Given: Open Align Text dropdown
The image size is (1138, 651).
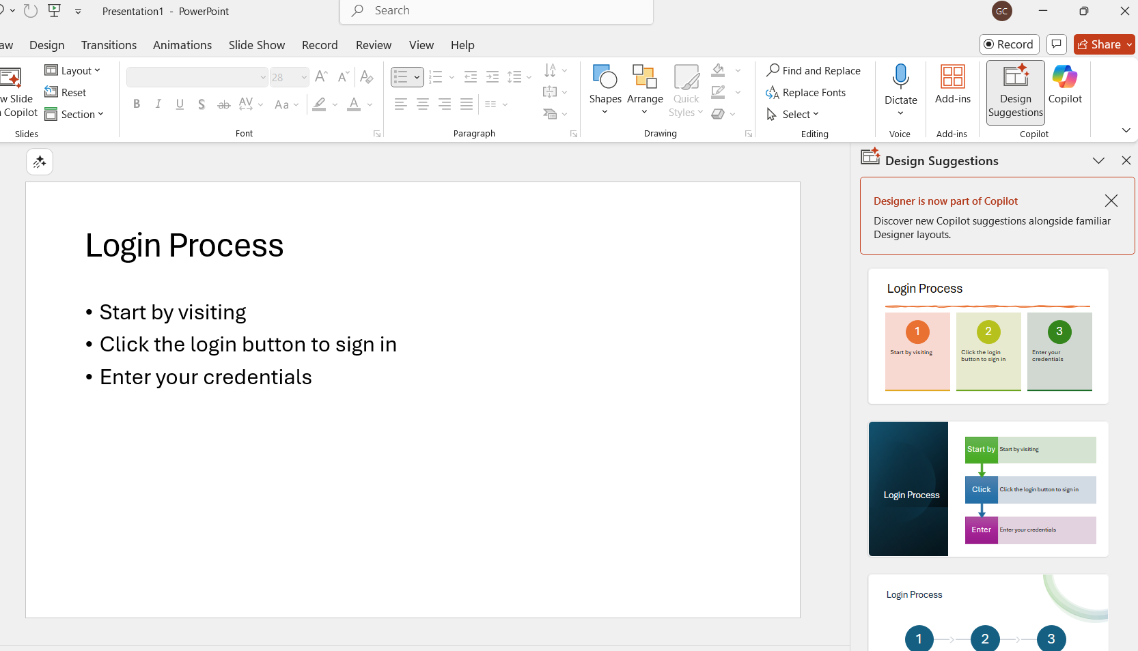Looking at the screenshot, I should pyautogui.click(x=555, y=92).
